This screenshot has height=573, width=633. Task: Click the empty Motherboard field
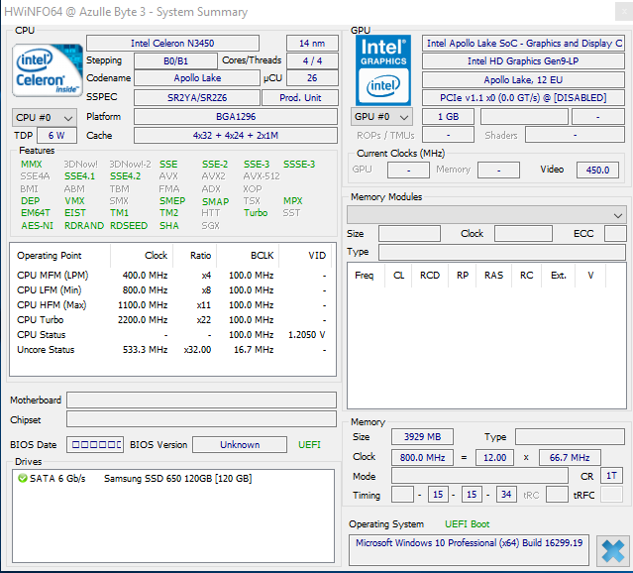tap(201, 401)
